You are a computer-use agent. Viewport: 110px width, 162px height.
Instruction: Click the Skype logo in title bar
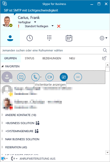pos(5,4)
